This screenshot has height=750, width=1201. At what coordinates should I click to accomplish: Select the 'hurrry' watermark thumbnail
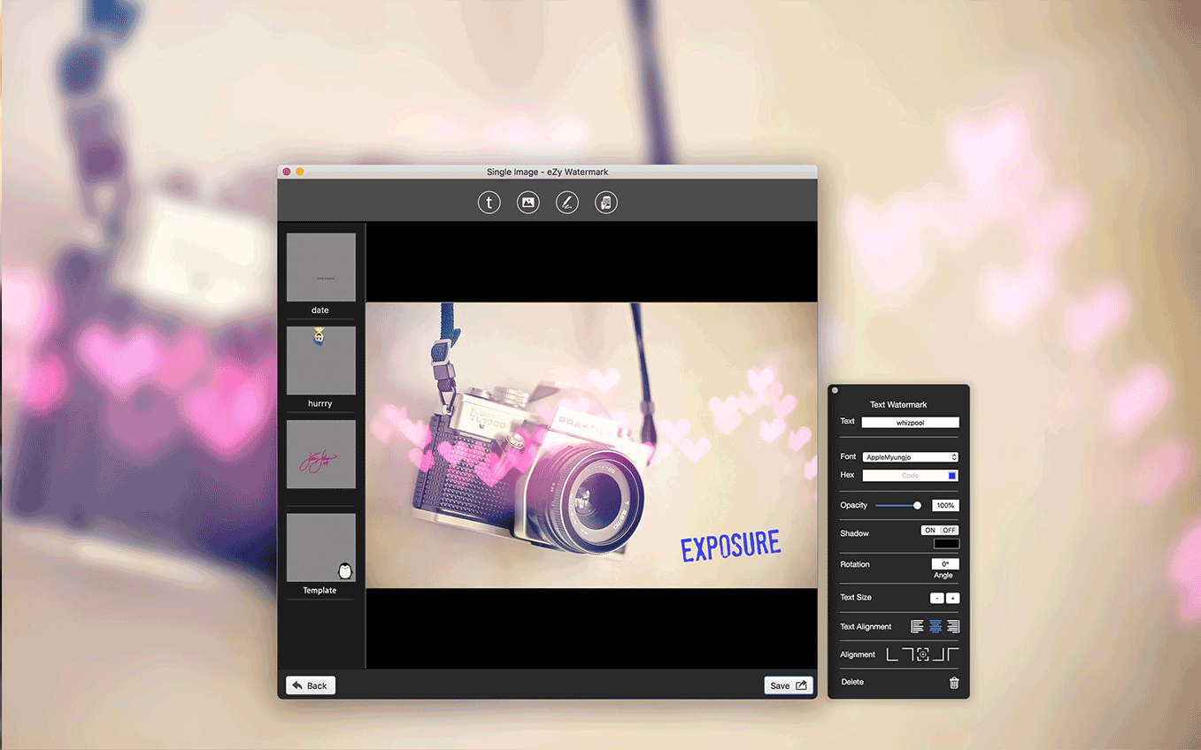(x=320, y=361)
